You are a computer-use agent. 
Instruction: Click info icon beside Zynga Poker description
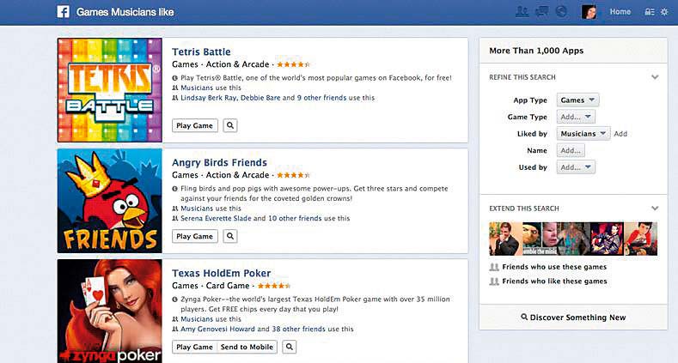(x=174, y=299)
